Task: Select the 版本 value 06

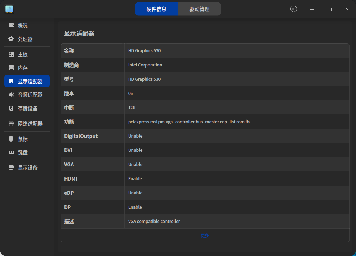Action: click(130, 93)
